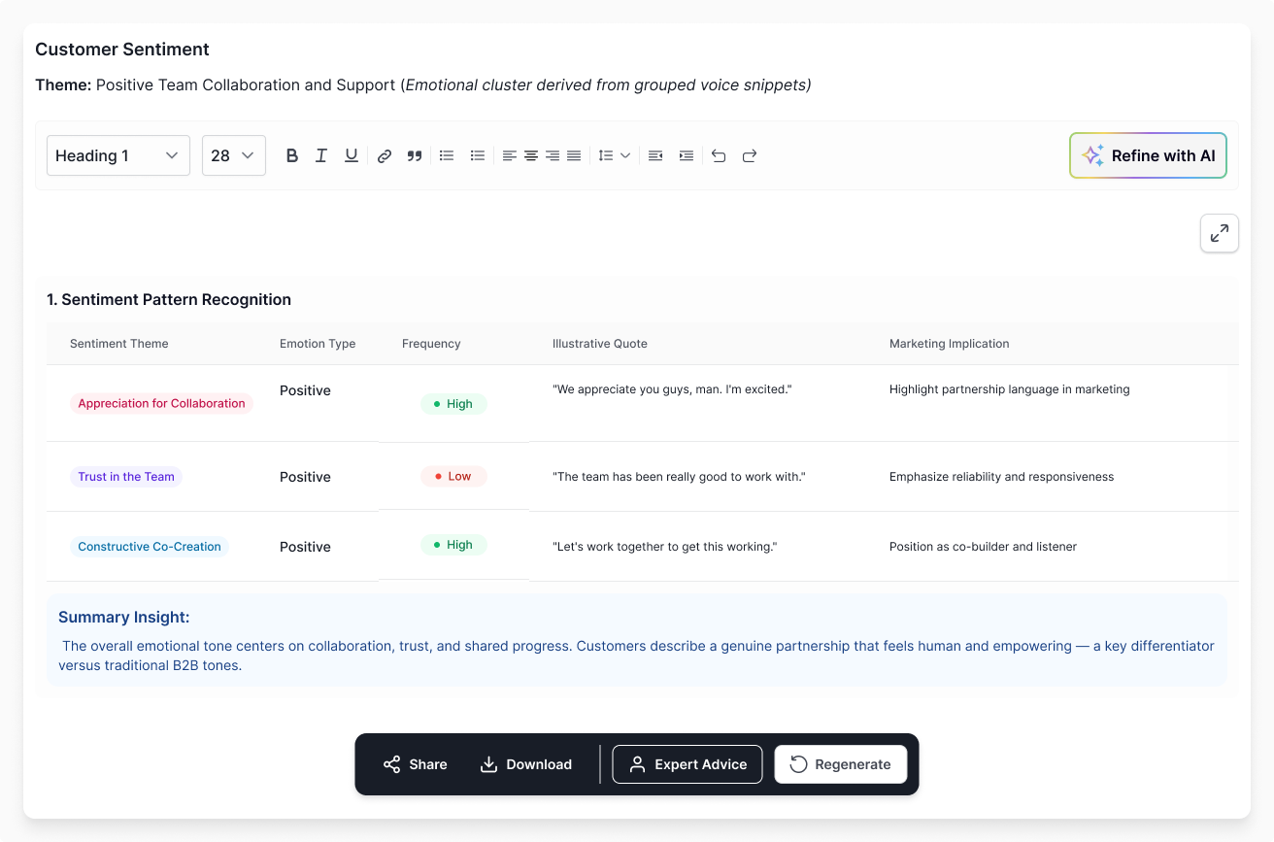Open the Heading 1 style dropdown
Screen dimensions: 1274x842
pos(117,154)
